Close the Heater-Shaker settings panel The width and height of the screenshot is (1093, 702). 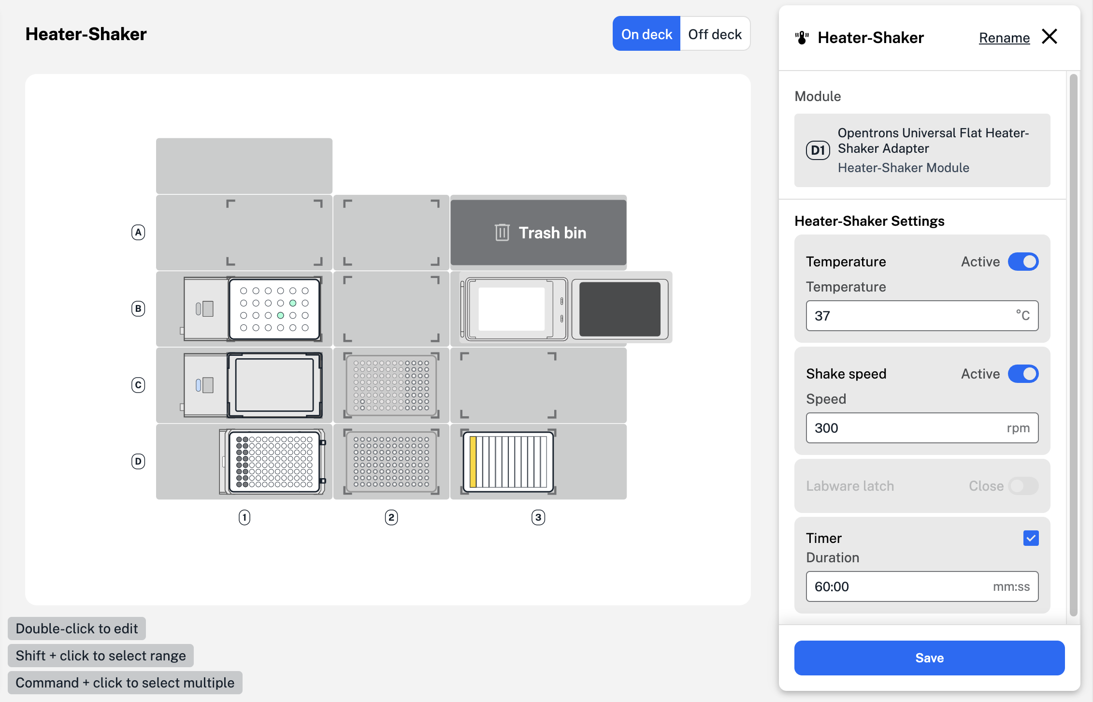coord(1050,37)
